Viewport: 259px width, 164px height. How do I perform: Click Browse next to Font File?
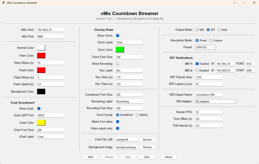click(147, 140)
